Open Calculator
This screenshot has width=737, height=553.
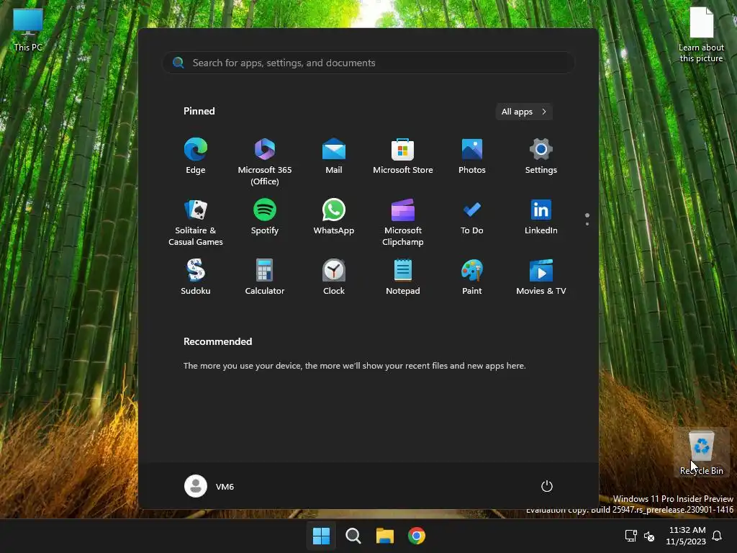(265, 277)
